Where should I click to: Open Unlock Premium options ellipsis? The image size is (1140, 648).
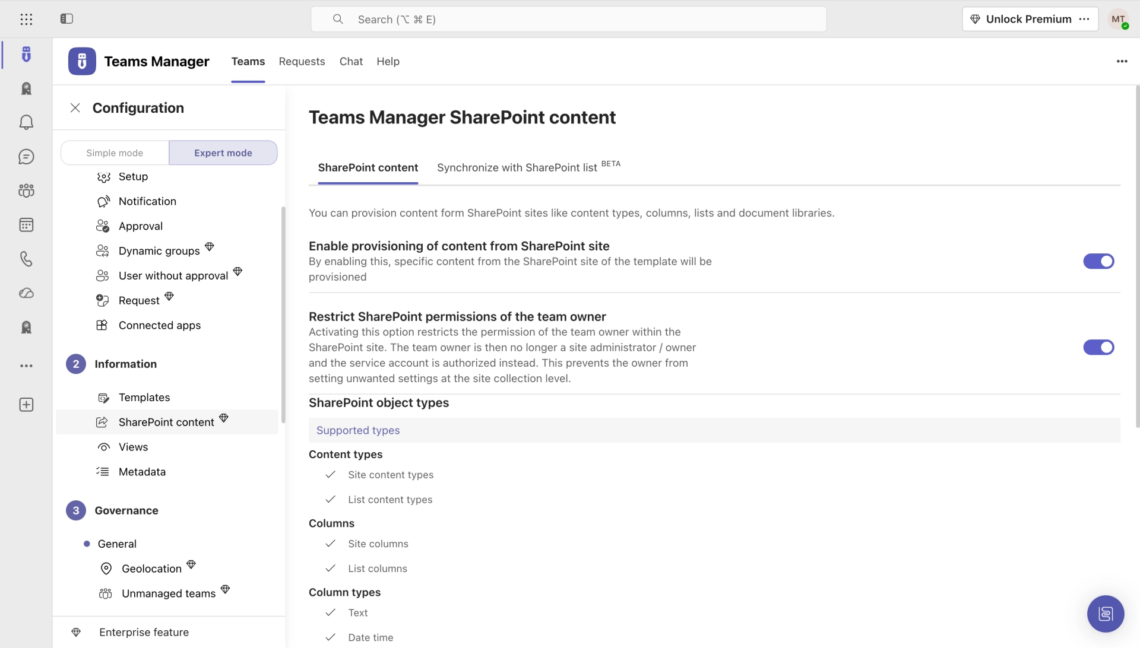pyautogui.click(x=1084, y=19)
